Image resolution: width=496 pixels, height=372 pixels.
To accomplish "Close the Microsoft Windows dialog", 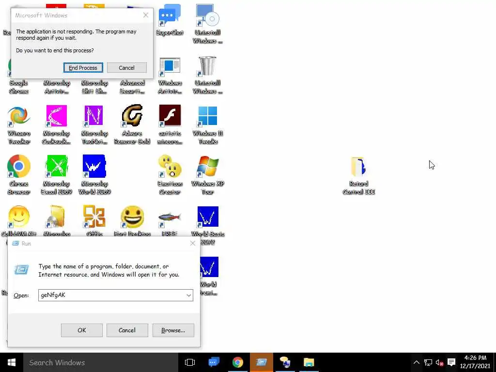I will tap(145, 15).
